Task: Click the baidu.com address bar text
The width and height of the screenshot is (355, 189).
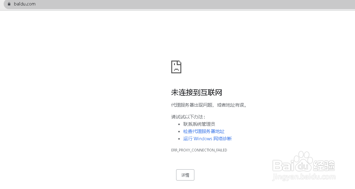Action: (25, 4)
